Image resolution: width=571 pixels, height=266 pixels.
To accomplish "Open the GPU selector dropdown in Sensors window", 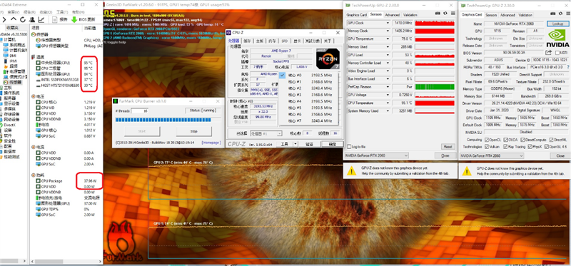I will coord(376,155).
